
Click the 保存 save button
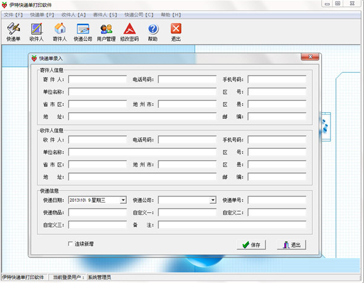click(x=251, y=245)
